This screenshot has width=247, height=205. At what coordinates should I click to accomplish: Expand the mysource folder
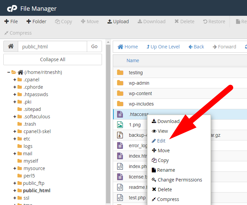[x=15, y=168]
